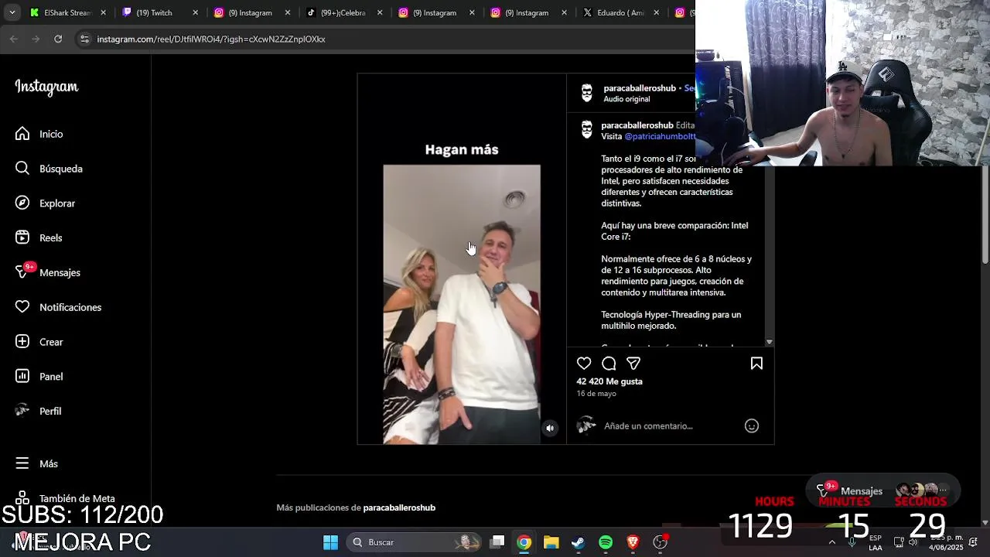Image resolution: width=990 pixels, height=557 pixels.
Task: Open También de Meta in the sidebar
Action: click(x=65, y=498)
